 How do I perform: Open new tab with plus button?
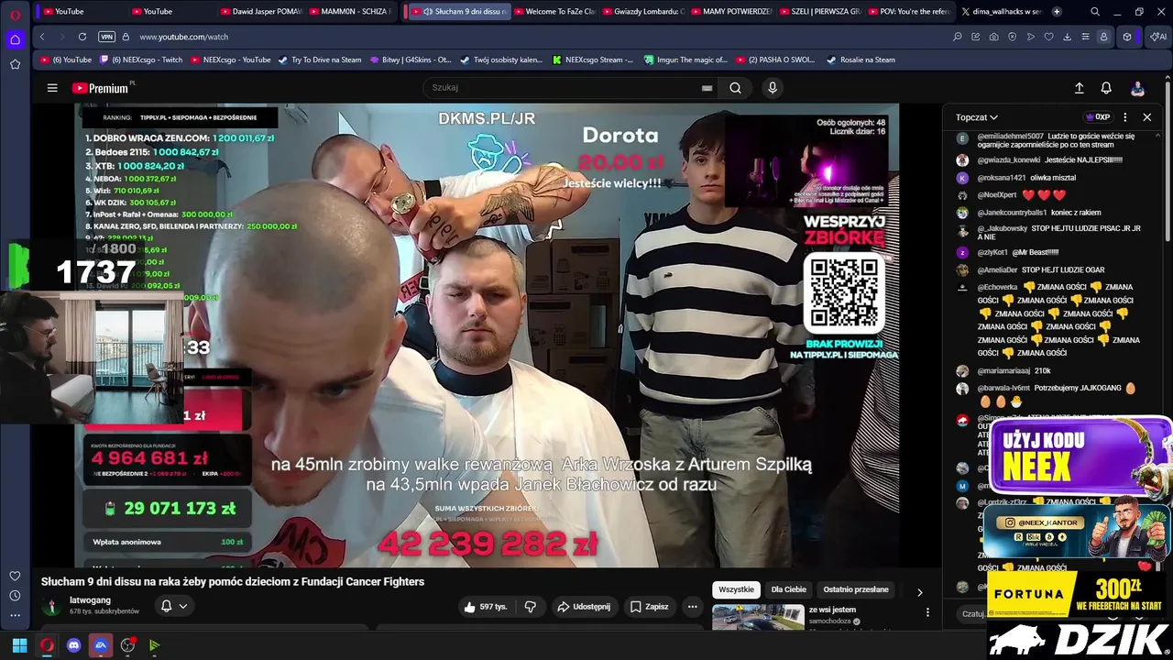(1057, 12)
